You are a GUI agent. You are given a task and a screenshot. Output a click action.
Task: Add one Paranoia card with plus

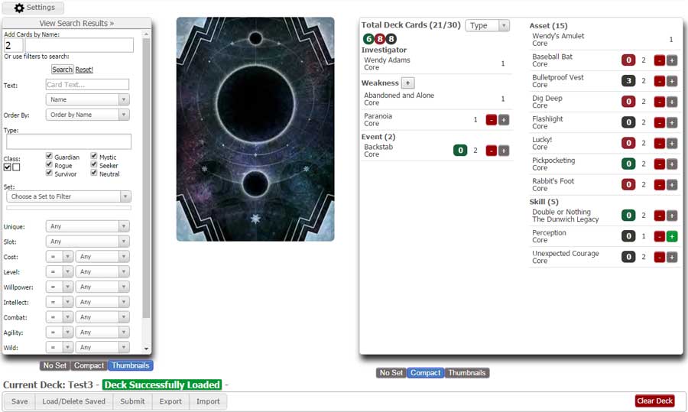504,120
